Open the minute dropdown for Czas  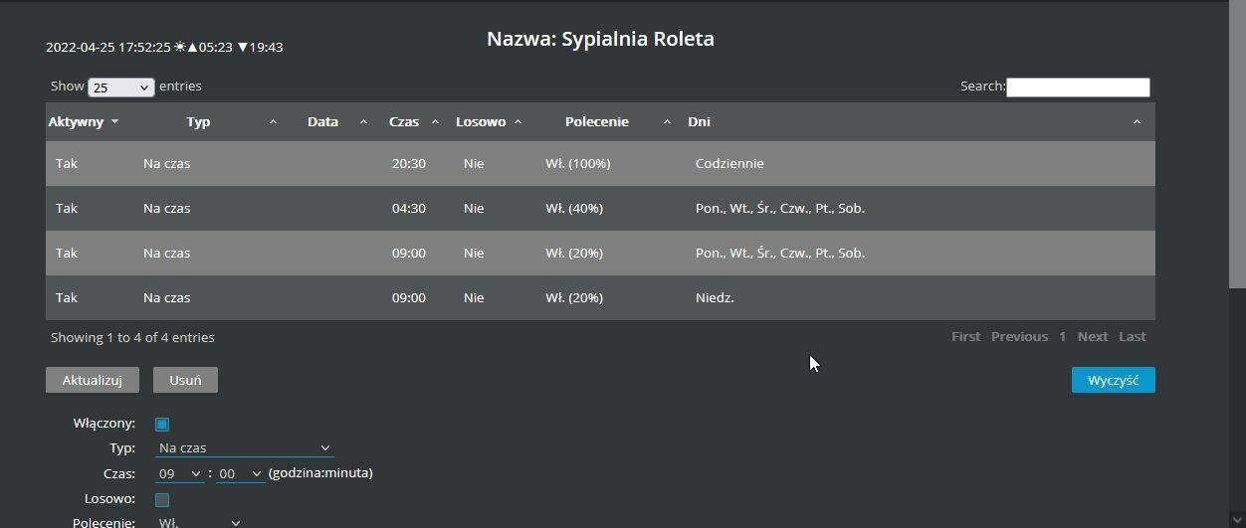pos(240,474)
